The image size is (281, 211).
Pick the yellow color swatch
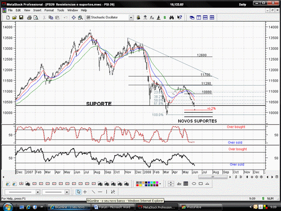coord(140,185)
